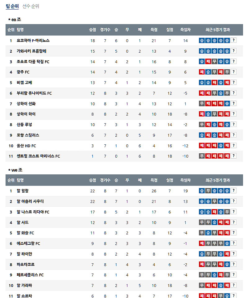248x298 pixels.
Task: Click the question mark icon for 알 힐랄
Action: (234, 191)
